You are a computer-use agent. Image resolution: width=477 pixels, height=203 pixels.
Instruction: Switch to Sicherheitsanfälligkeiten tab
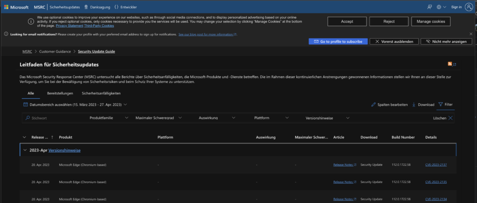(x=101, y=93)
